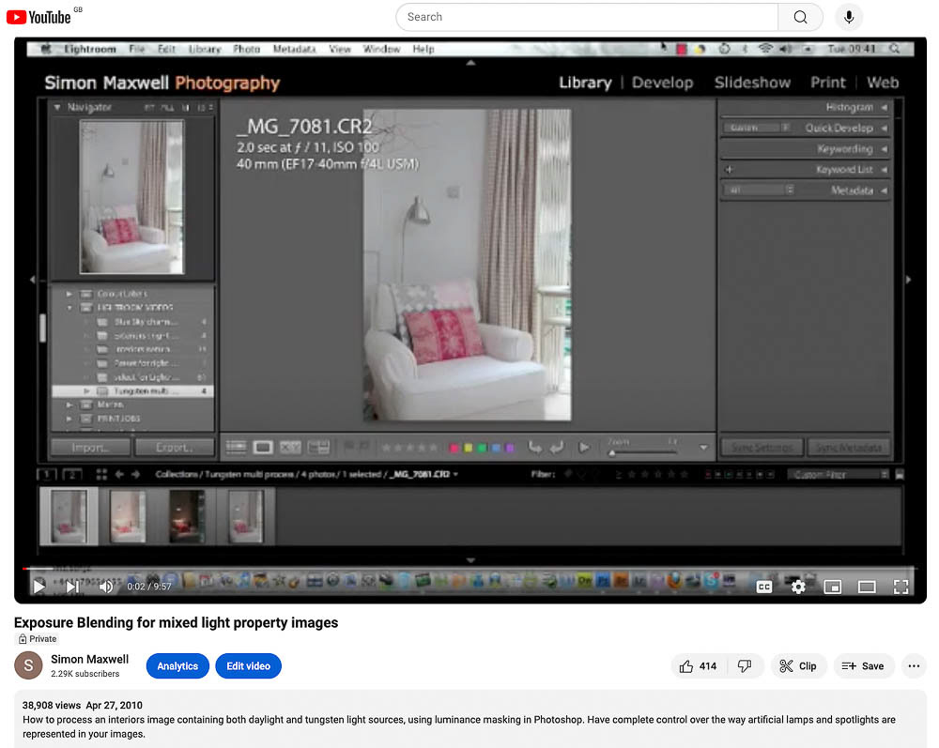Image resolution: width=939 pixels, height=748 pixels.
Task: Open the Print module
Action: coord(828,83)
